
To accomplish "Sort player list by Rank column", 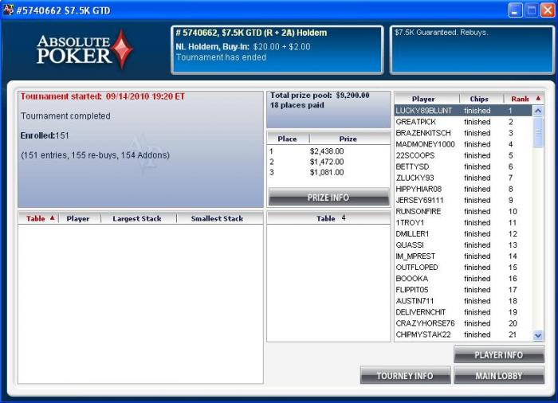I will click(524, 99).
